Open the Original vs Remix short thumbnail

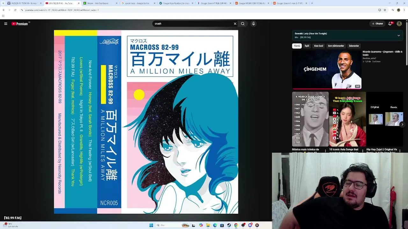click(x=385, y=120)
